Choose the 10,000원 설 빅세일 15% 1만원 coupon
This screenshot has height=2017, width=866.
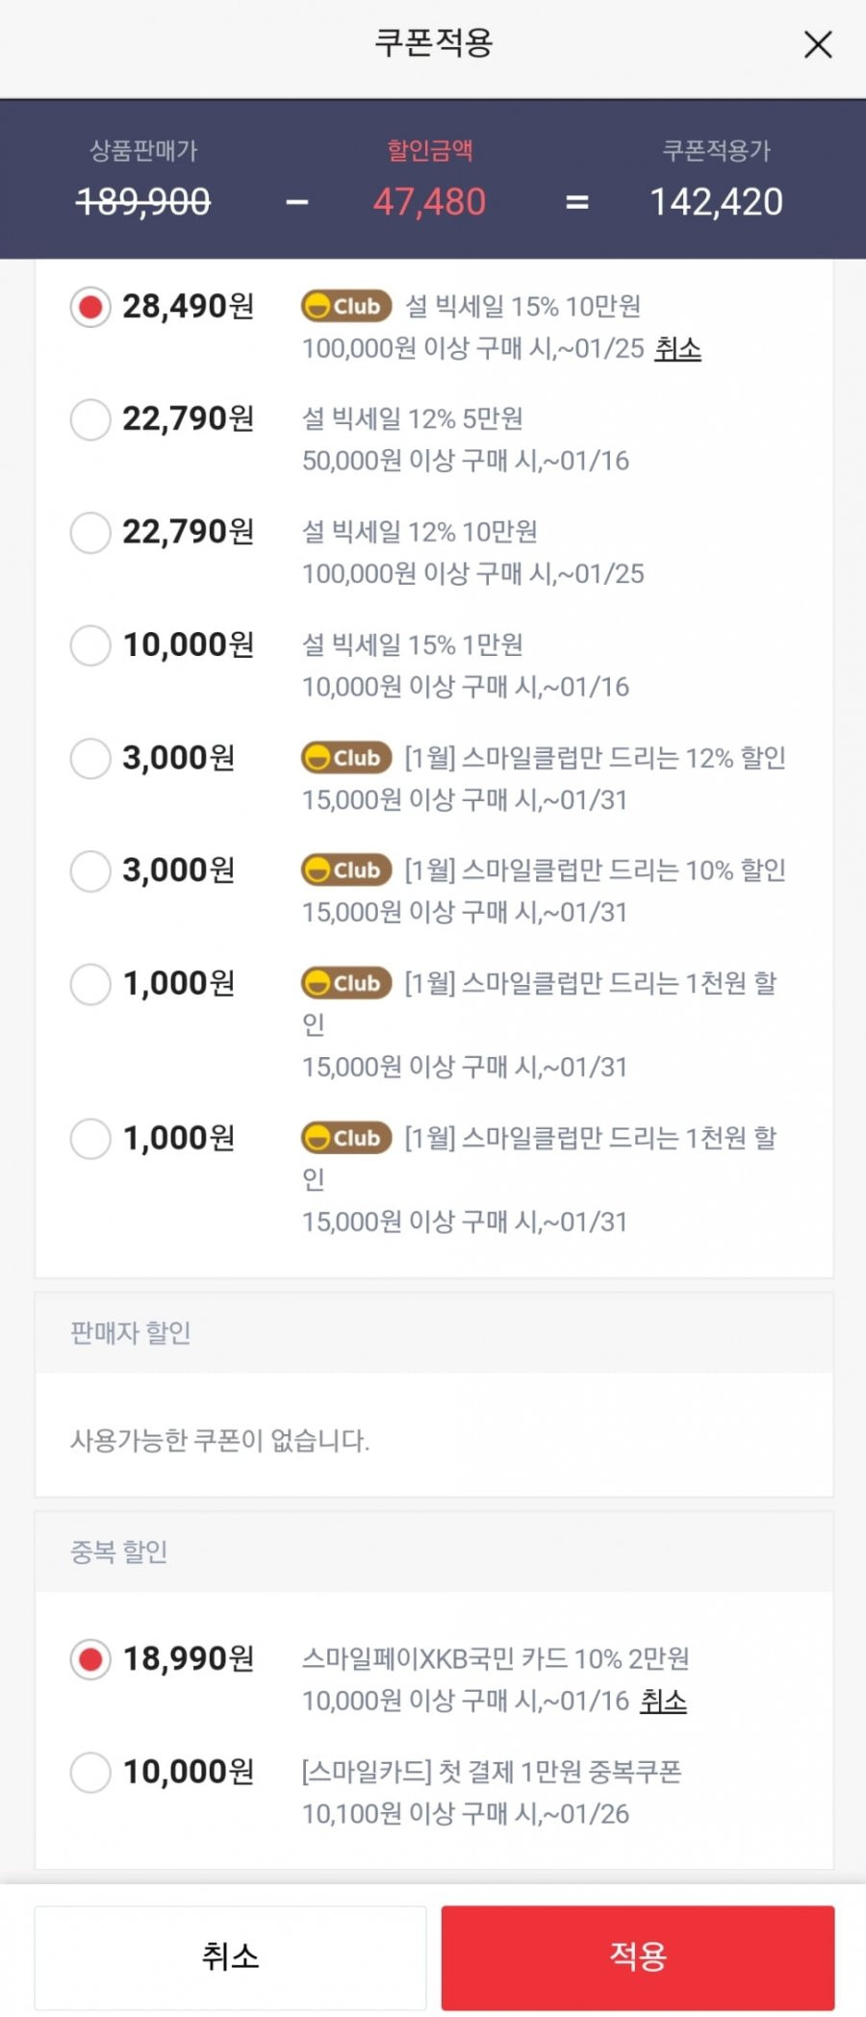point(90,645)
